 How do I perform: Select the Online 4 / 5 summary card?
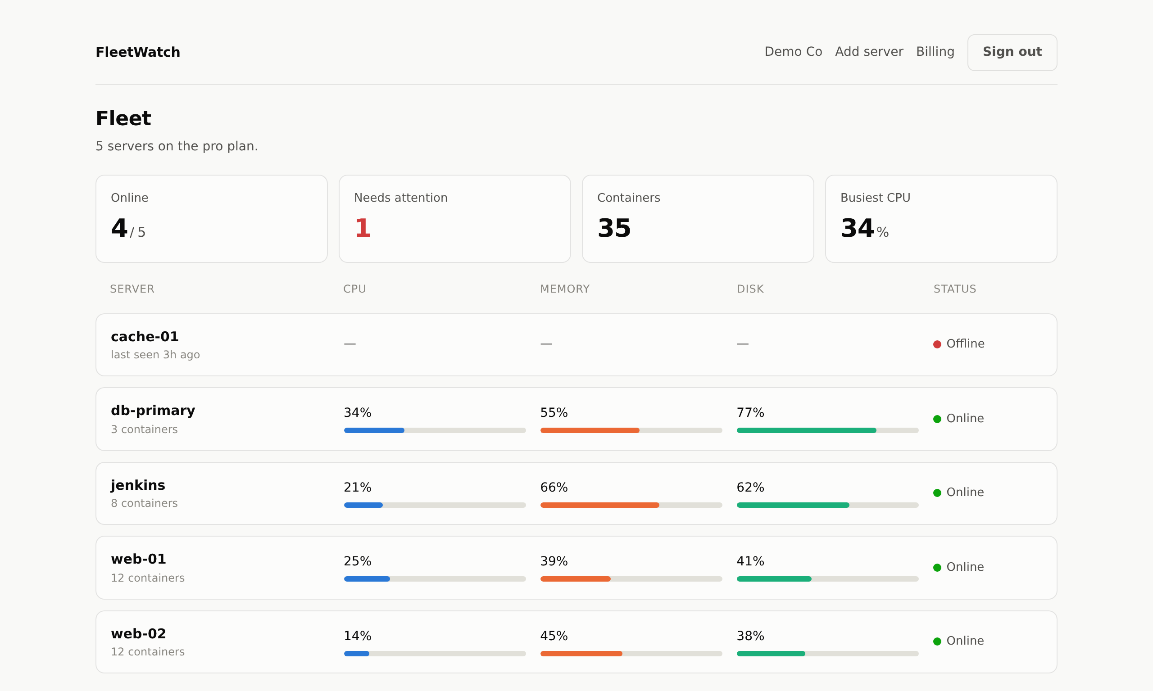point(212,219)
